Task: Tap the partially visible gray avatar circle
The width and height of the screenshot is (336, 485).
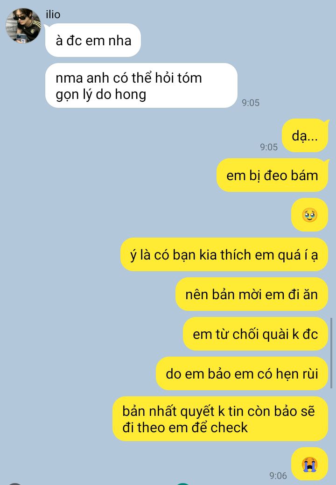Action: 14,484
